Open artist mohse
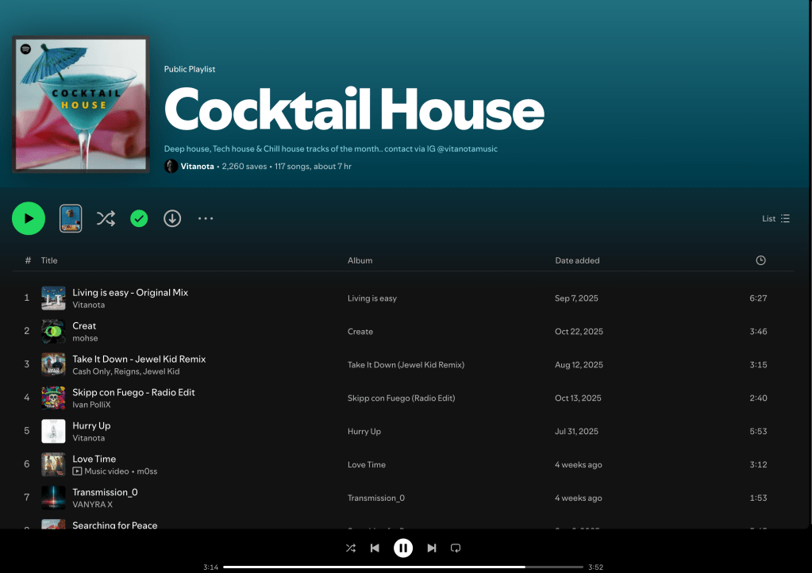Viewport: 812px width, 573px height. click(85, 338)
